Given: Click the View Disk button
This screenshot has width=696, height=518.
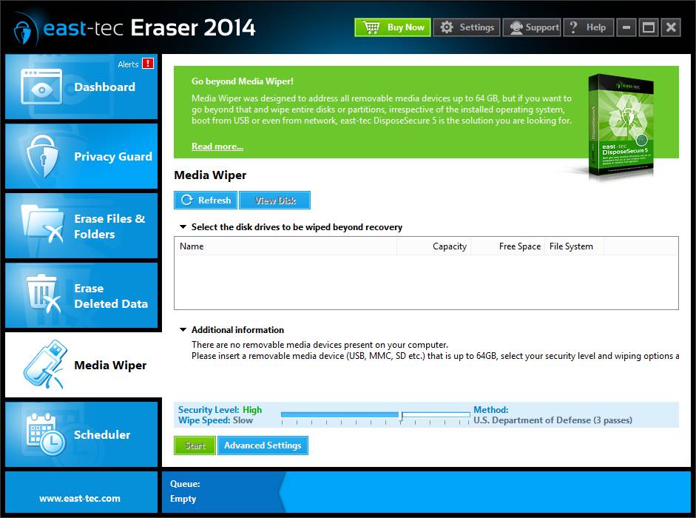Looking at the screenshot, I should (x=274, y=200).
